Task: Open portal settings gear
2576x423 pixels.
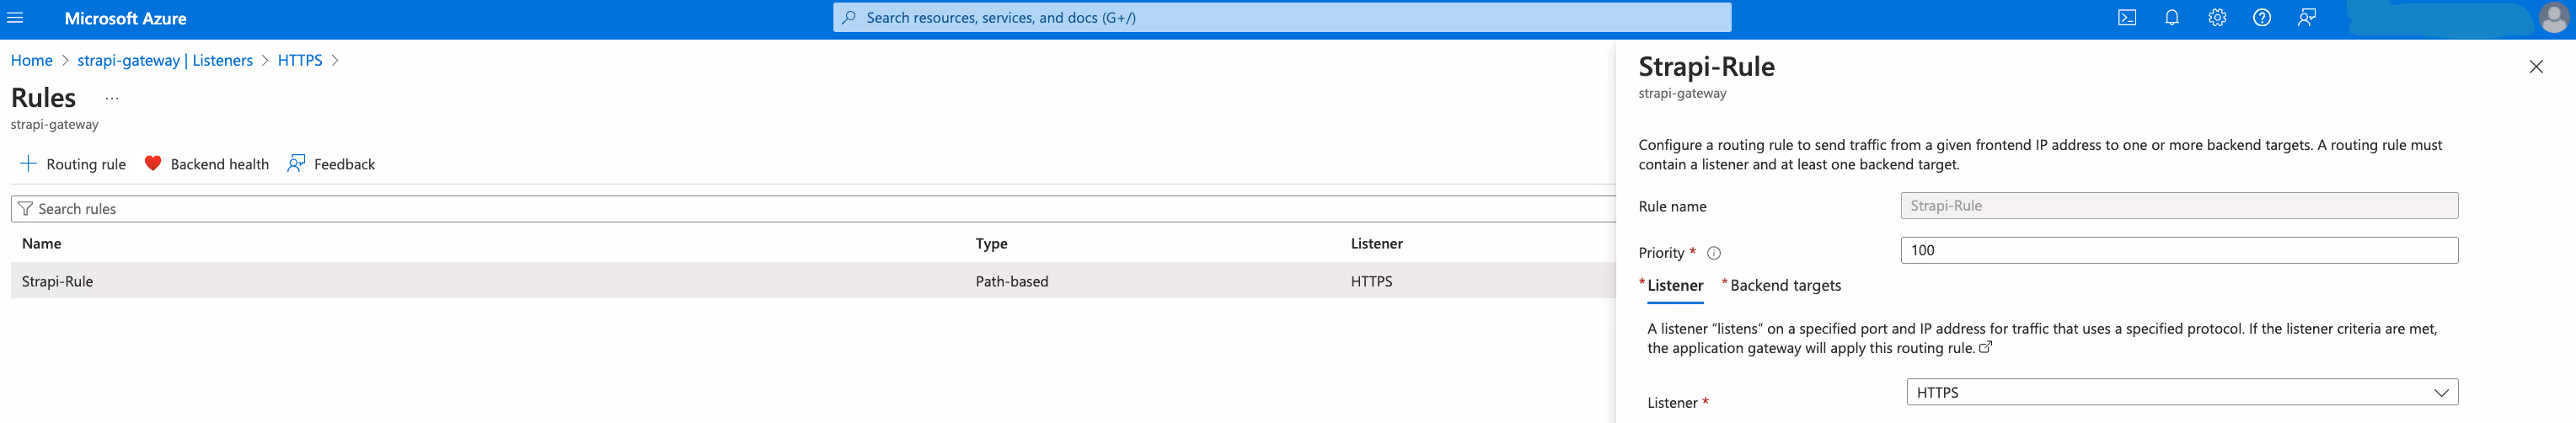Action: click(2217, 18)
